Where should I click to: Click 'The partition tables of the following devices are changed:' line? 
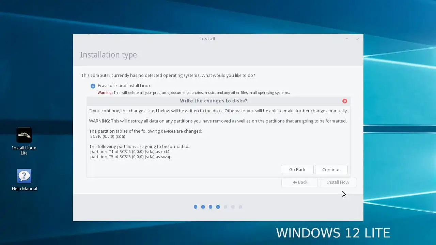coord(146,131)
